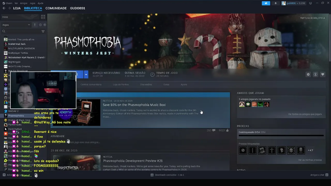Switch to collections grid view

point(43,17)
